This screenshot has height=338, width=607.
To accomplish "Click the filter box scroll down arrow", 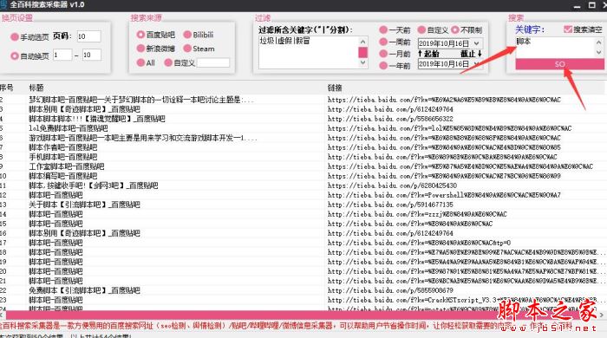I will 362,63.
